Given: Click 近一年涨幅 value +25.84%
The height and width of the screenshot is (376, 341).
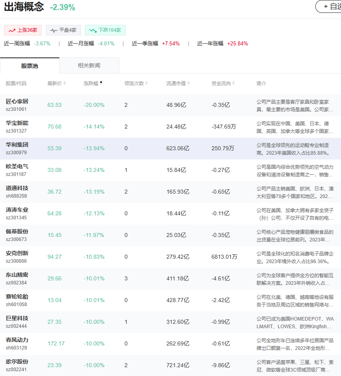Looking at the screenshot, I should (237, 44).
